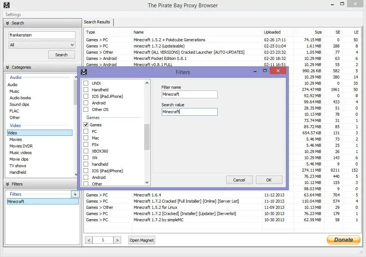The width and height of the screenshot is (366, 257).
Task: Check the lowercase handheld games checkbox
Action: 86,164
